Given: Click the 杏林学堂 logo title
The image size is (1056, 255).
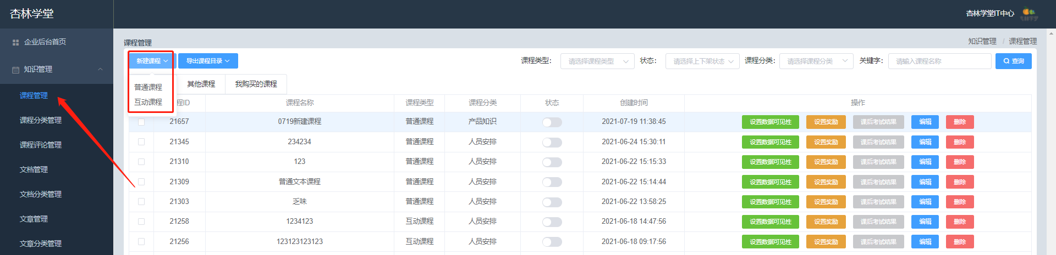Looking at the screenshot, I should point(32,14).
